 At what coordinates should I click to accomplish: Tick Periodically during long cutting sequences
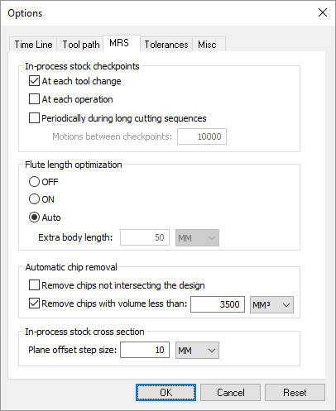point(34,118)
